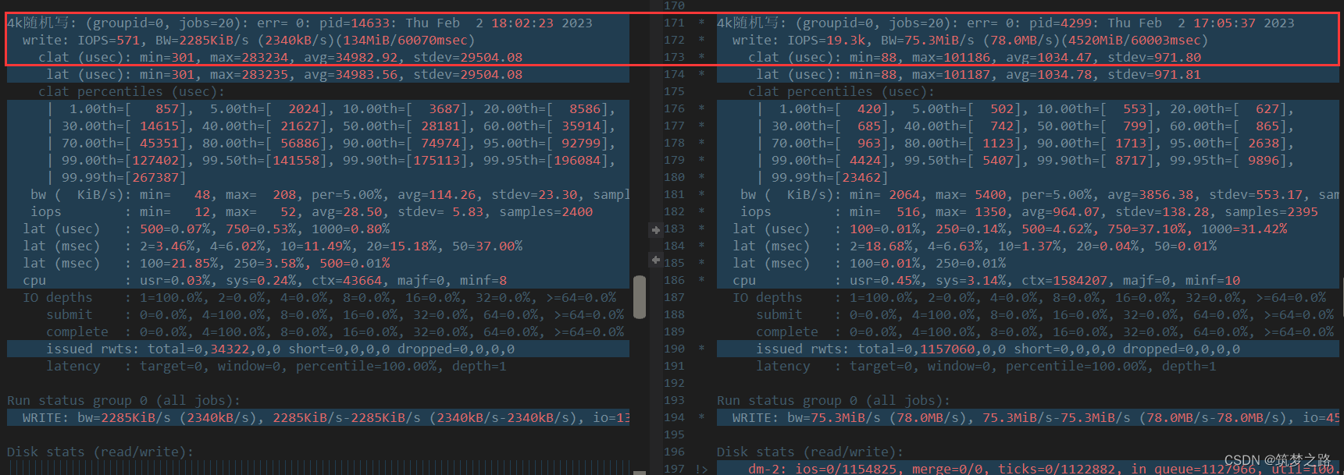Click the left pane vertical scrollbar thumb

tap(640, 296)
